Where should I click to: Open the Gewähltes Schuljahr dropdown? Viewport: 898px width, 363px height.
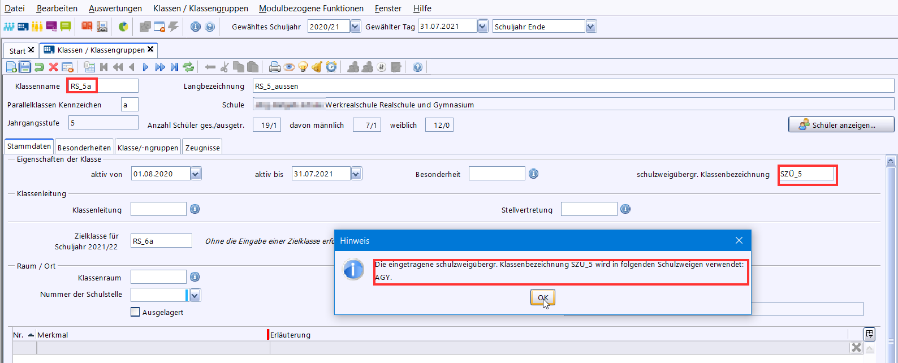[x=355, y=27]
